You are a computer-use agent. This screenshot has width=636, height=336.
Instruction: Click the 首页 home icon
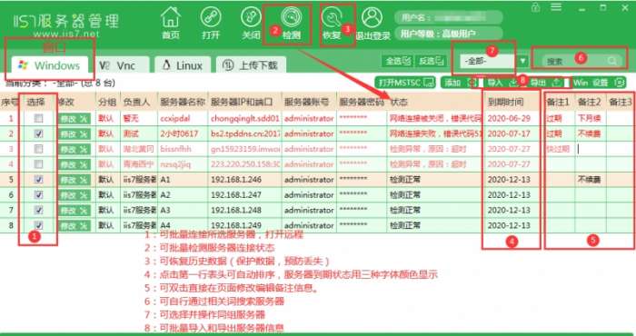[171, 17]
